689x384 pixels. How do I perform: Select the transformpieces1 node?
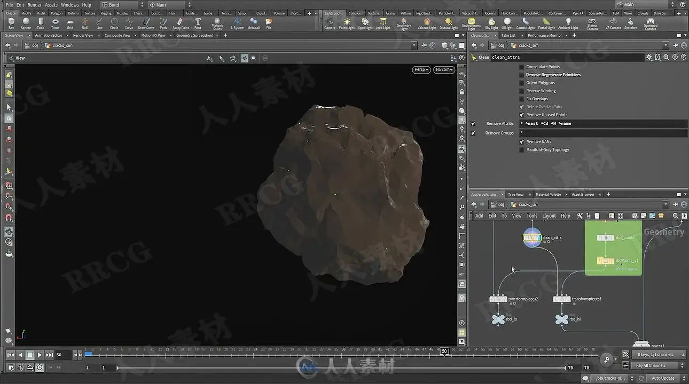tap(561, 299)
